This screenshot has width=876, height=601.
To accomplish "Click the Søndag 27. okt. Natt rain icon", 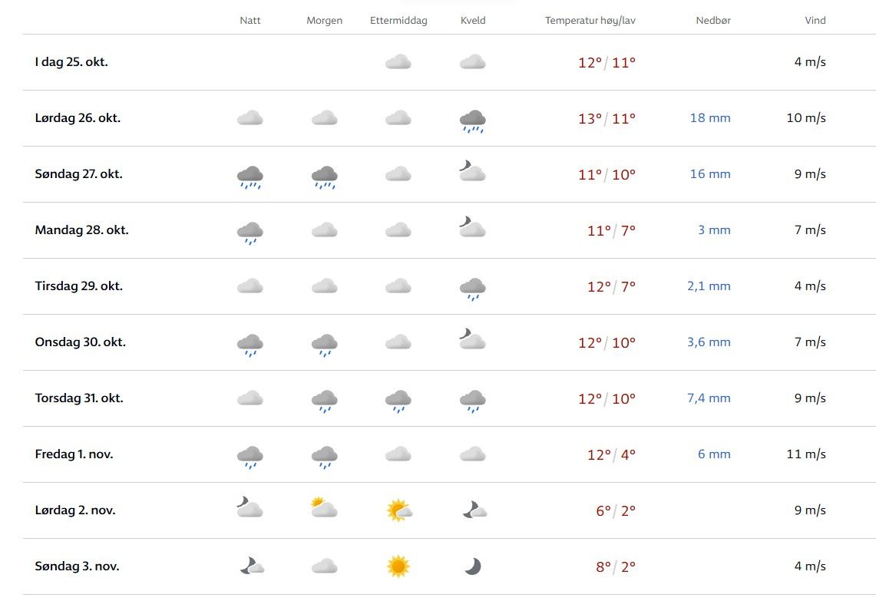I will 250,176.
